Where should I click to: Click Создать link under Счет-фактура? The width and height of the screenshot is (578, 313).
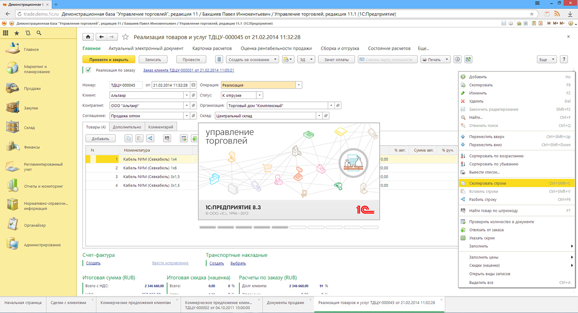(x=93, y=263)
